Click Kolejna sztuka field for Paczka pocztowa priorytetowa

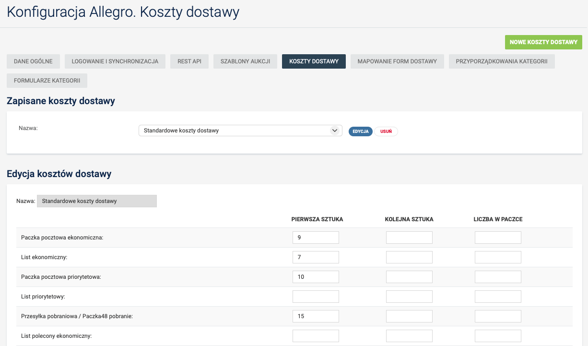[409, 277]
